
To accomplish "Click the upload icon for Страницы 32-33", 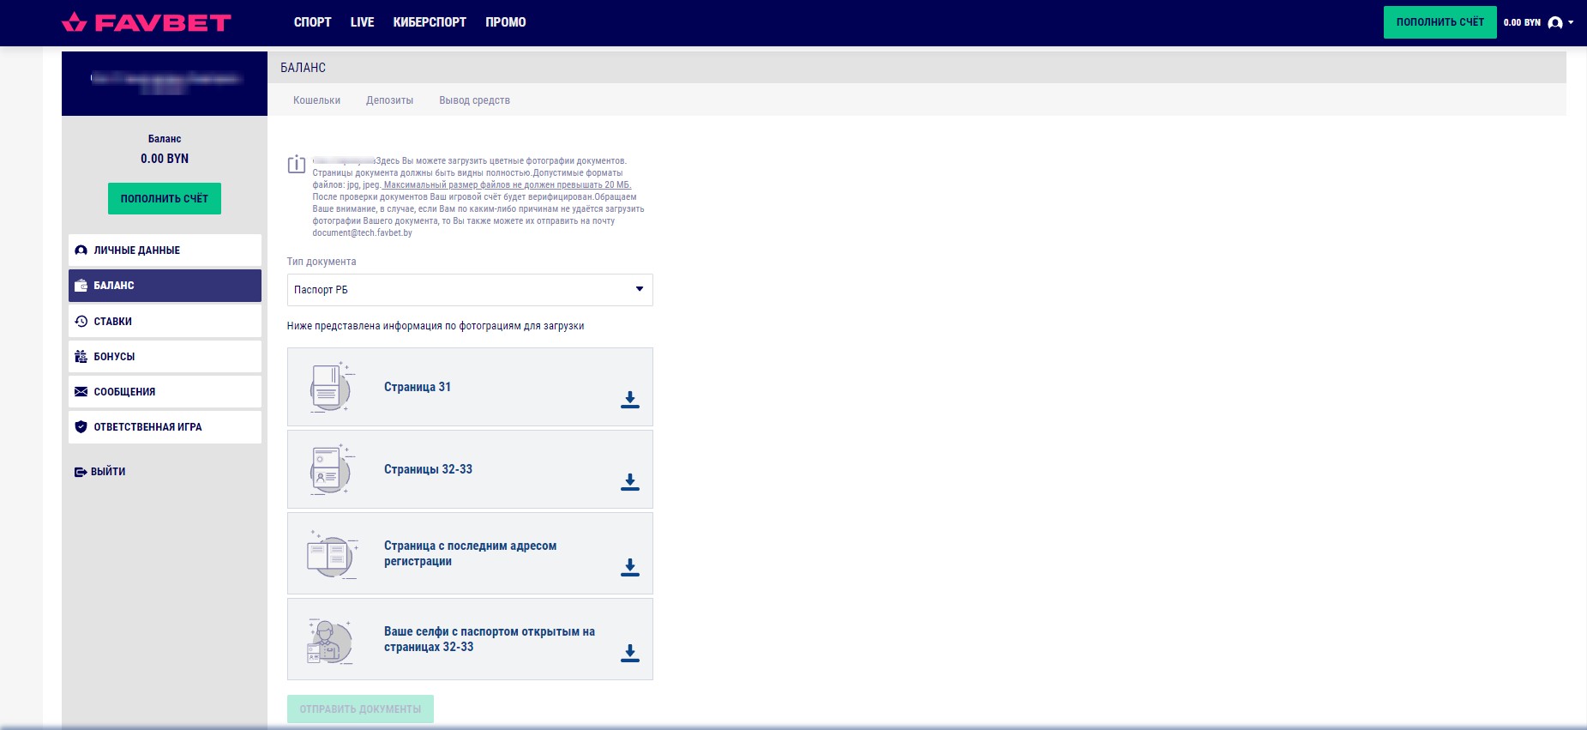I will (x=630, y=481).
